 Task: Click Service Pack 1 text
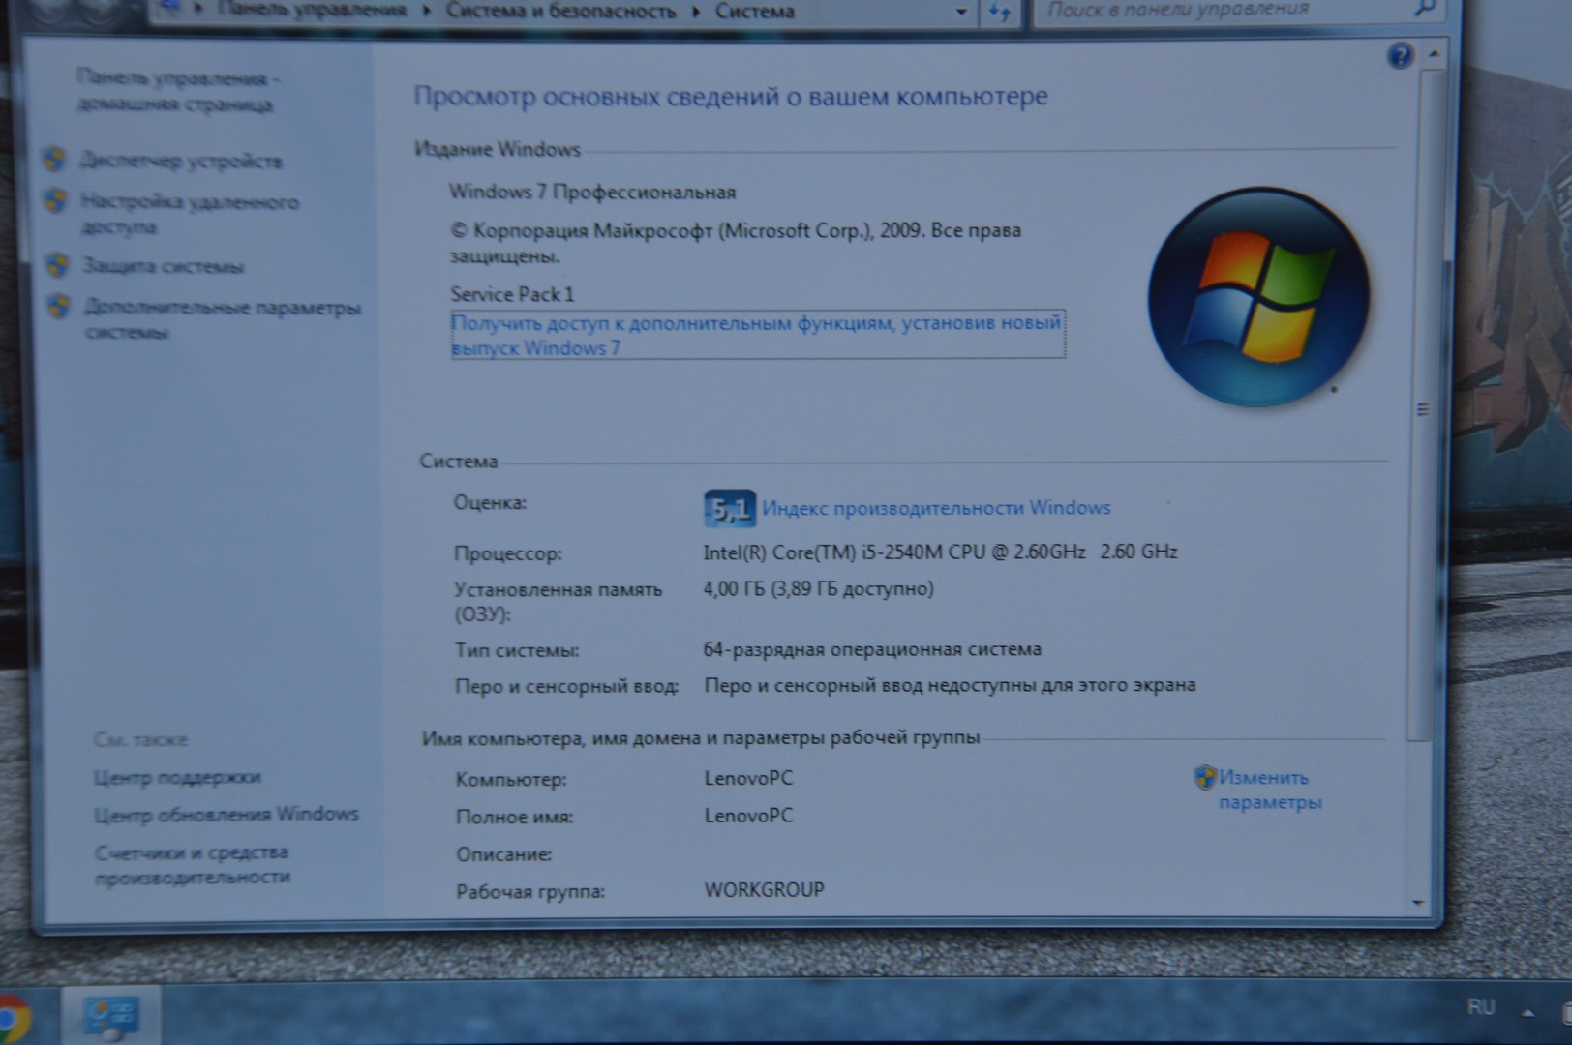[x=512, y=294]
